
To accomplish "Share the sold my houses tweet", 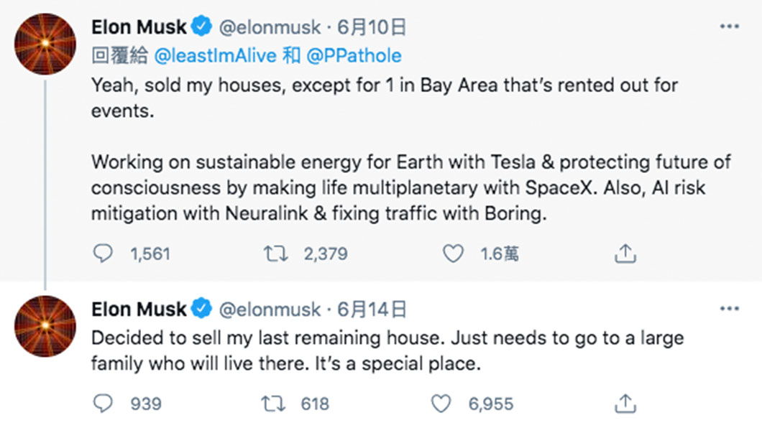I will (x=625, y=253).
